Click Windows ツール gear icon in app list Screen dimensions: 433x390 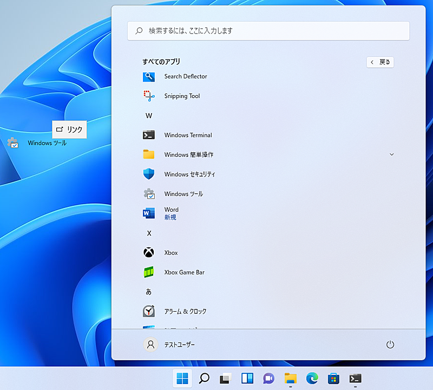(149, 194)
